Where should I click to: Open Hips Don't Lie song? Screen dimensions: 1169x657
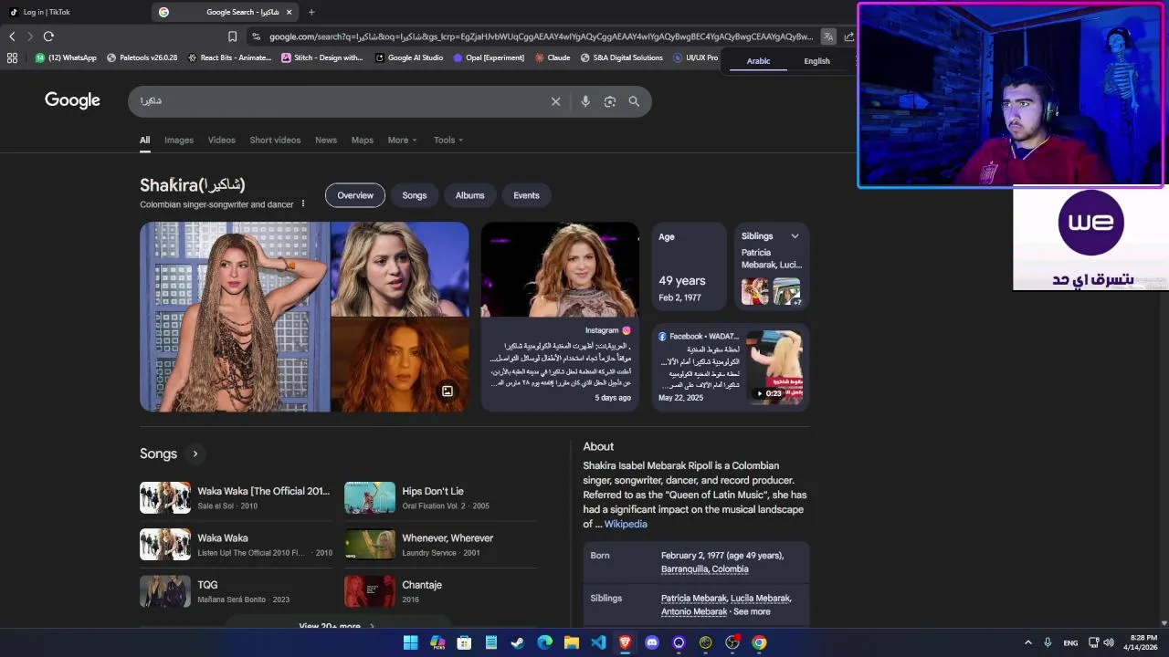point(440,497)
